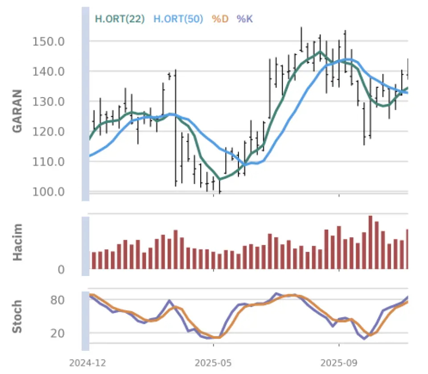Click the 20 level on Stoch axis
Image resolution: width=428 pixels, height=374 pixels.
[x=58, y=333]
